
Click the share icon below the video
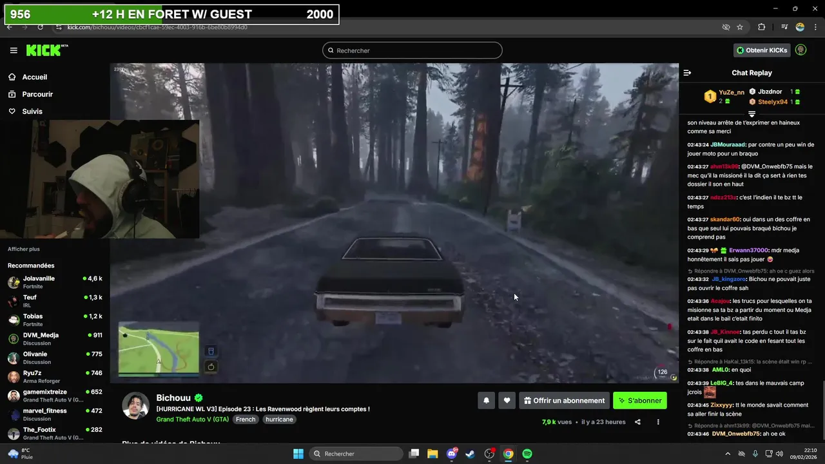pos(637,422)
